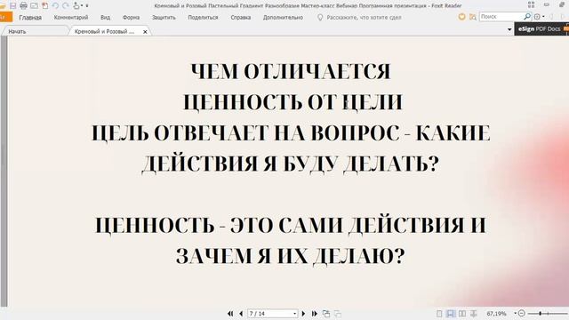Expand the open document tabs list arrow
569x320 pixels.
point(509,29)
